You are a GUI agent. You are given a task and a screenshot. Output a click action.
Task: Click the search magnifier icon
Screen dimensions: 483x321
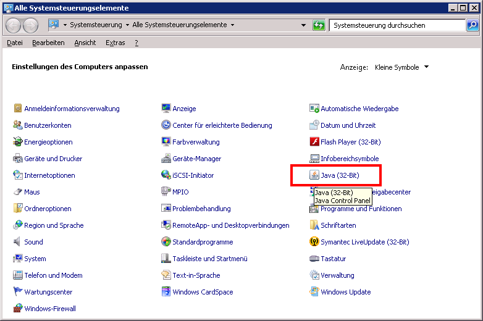pyautogui.click(x=472, y=25)
